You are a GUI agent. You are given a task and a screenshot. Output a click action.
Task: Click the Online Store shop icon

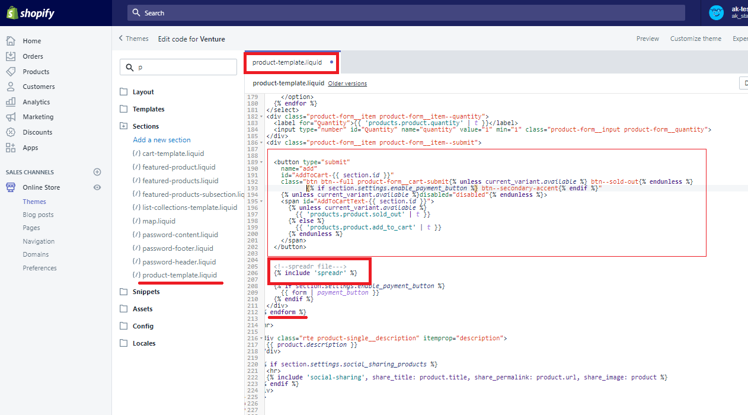(11, 187)
